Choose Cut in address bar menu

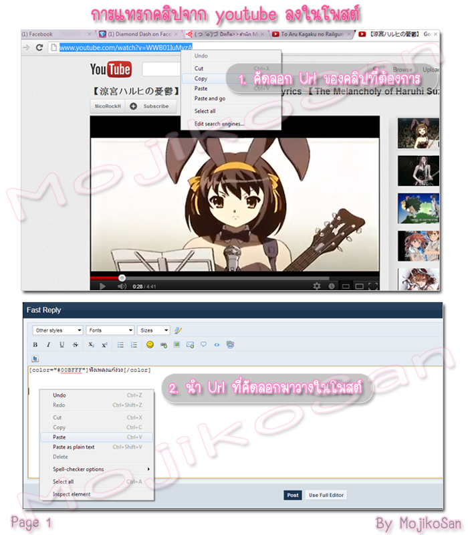tap(231, 69)
